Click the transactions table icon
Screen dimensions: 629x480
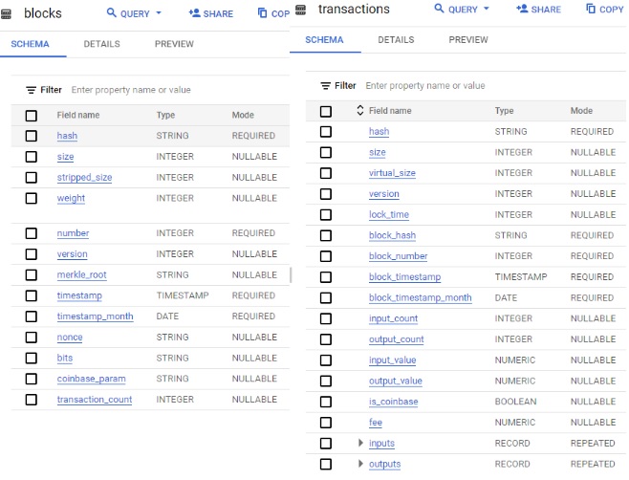(x=300, y=10)
